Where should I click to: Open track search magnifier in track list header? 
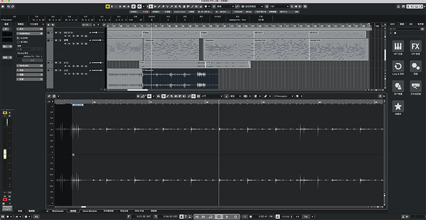coord(104,25)
